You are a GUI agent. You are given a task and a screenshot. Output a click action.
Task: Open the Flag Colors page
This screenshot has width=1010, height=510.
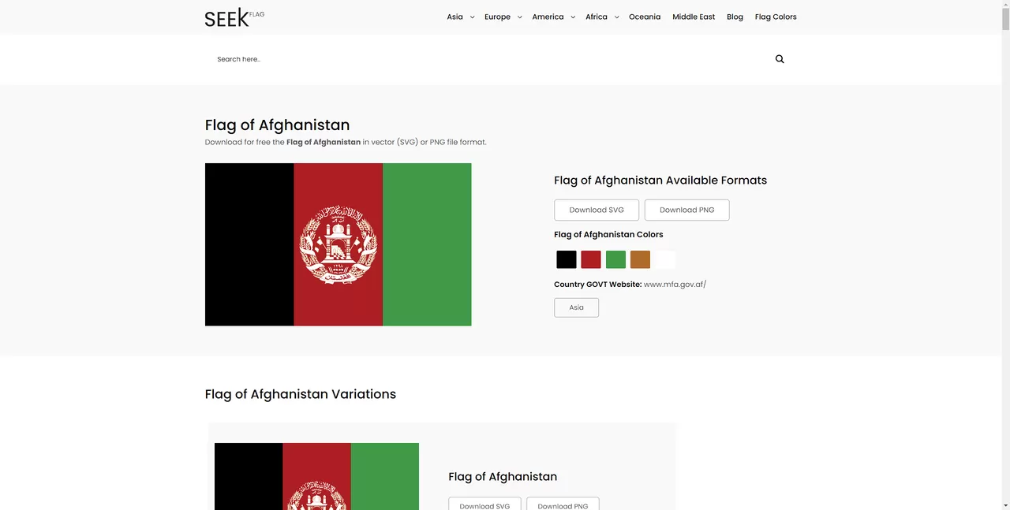[776, 17]
